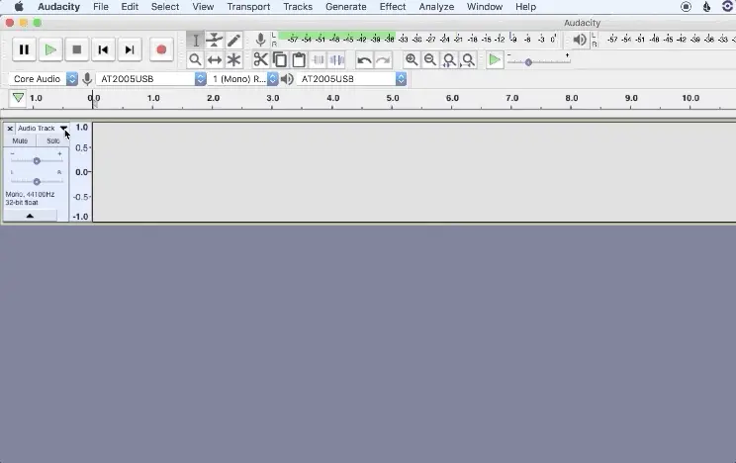736x463 pixels.
Task: Select the Envelope tool
Action: click(x=215, y=40)
